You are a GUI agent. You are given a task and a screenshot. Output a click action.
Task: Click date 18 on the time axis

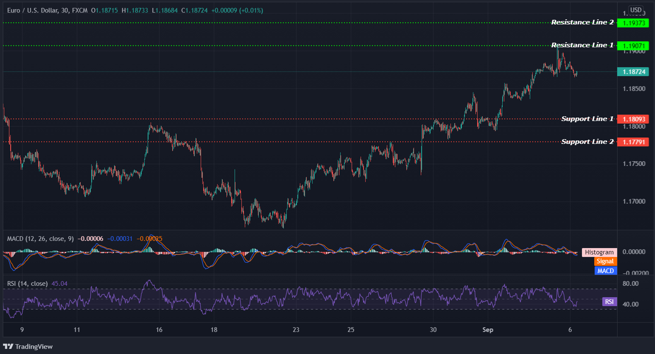tap(214, 330)
